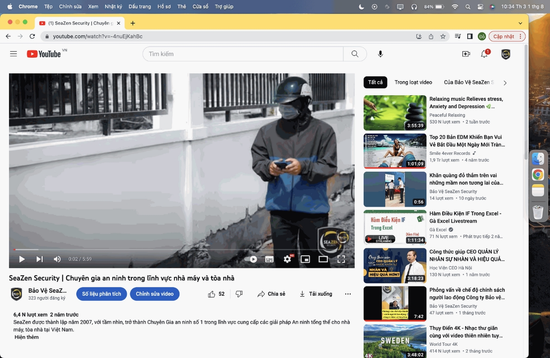This screenshot has height=358, width=550.
Task: Open the Apple menu
Action: coord(10,6)
